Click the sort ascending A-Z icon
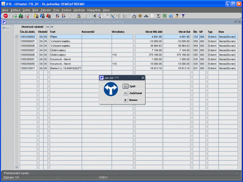The image size is (243, 182). 57,16
